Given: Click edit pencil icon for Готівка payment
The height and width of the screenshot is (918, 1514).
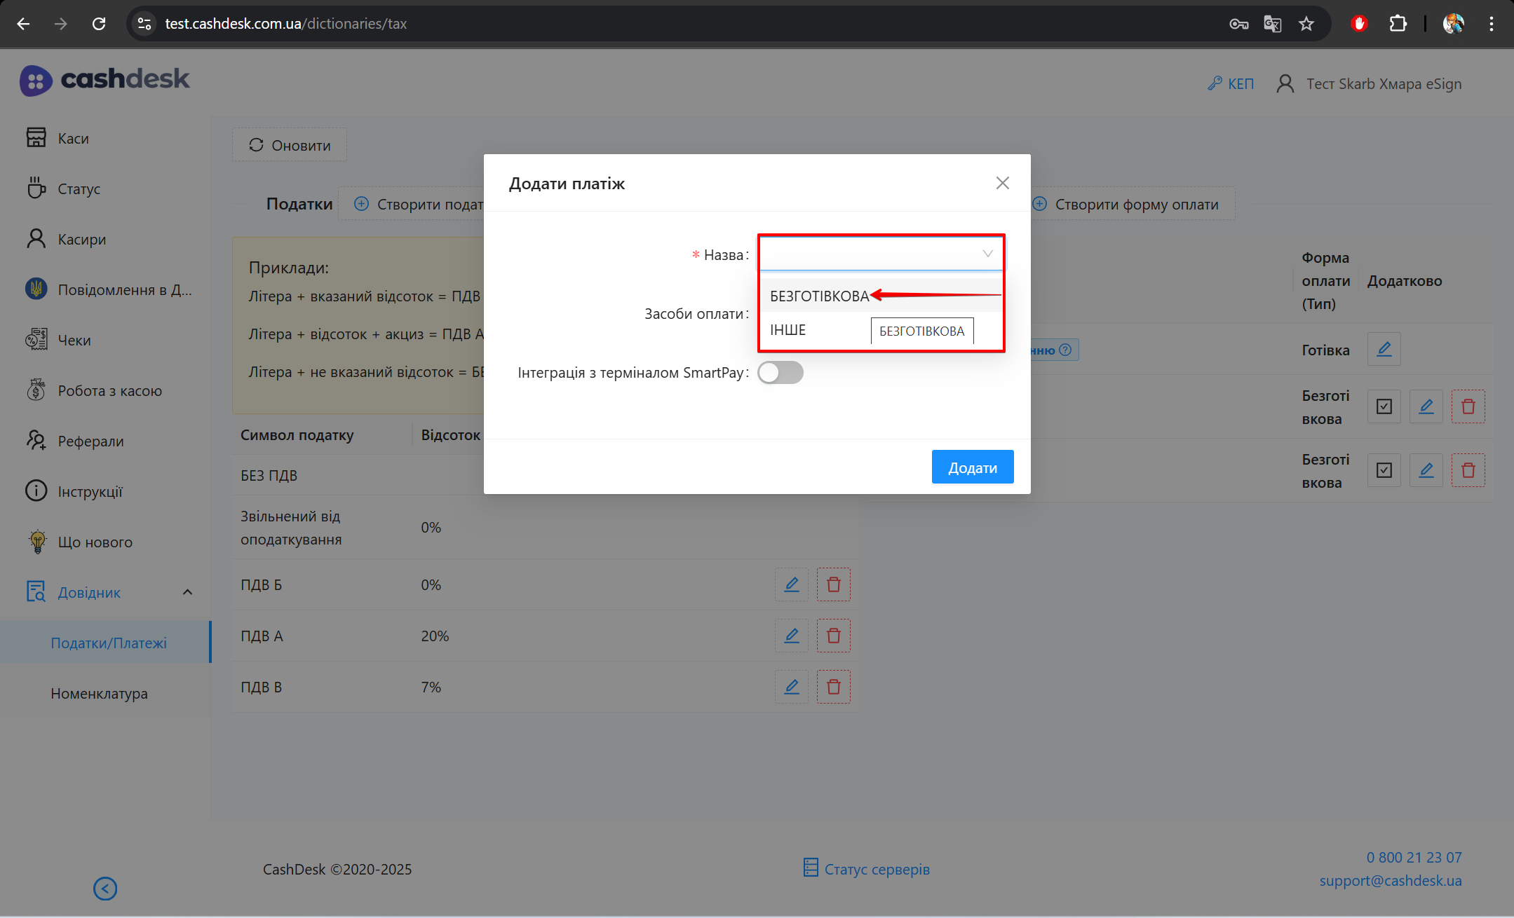Looking at the screenshot, I should click(1384, 349).
